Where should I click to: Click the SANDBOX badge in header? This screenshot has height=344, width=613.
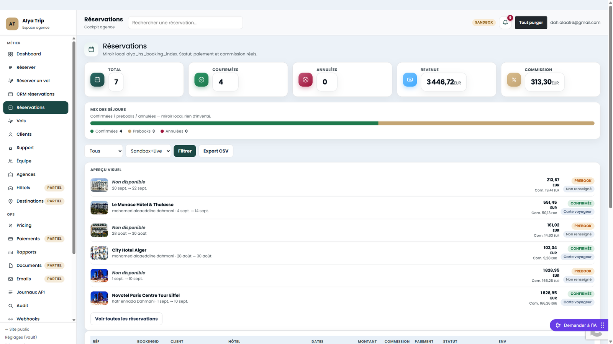coord(484,23)
